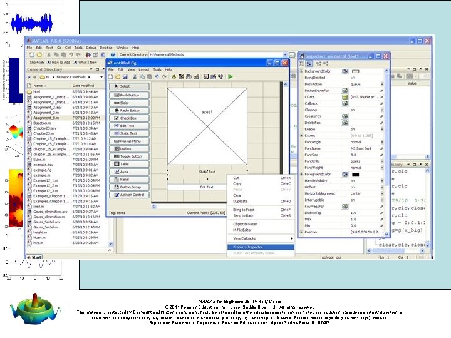
Task: Open the Toolbar Editor icon in GUIDE toolbar
Action: click(196, 77)
